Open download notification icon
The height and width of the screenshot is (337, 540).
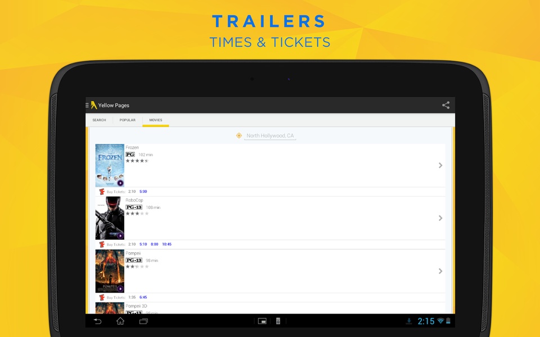click(409, 321)
